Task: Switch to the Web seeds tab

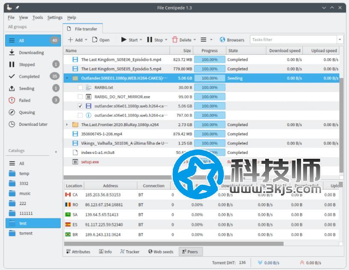Action: point(161,252)
